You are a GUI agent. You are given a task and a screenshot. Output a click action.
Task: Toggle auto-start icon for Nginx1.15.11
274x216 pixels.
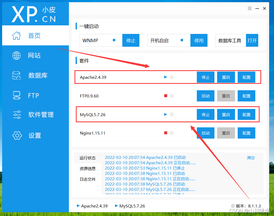pyautogui.click(x=172, y=133)
